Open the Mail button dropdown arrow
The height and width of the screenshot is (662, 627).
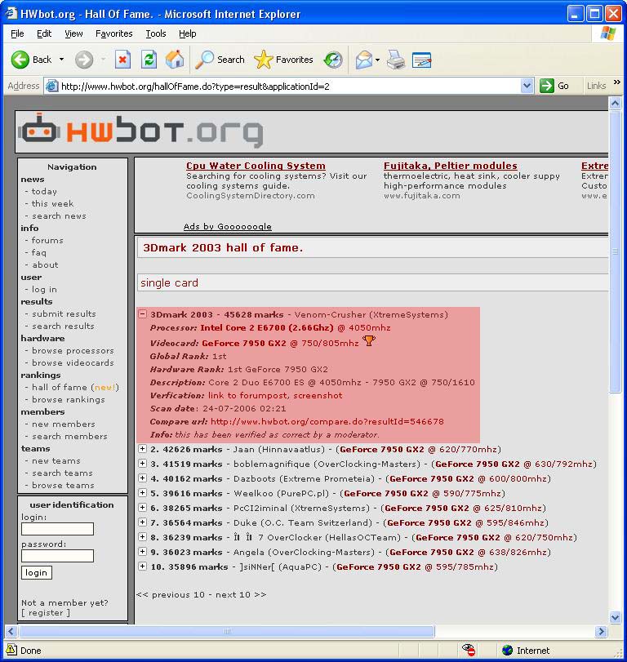tap(377, 60)
